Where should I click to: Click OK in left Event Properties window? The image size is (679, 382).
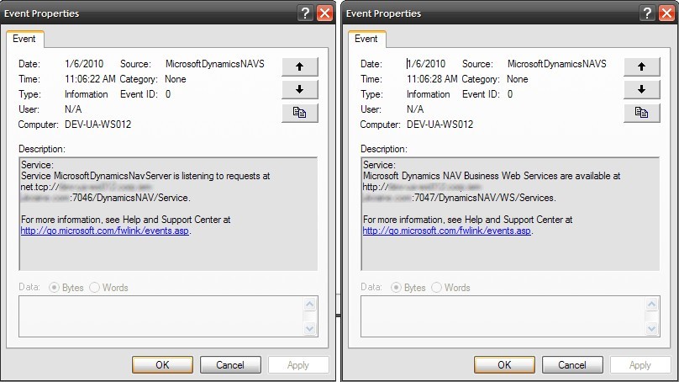tap(162, 365)
